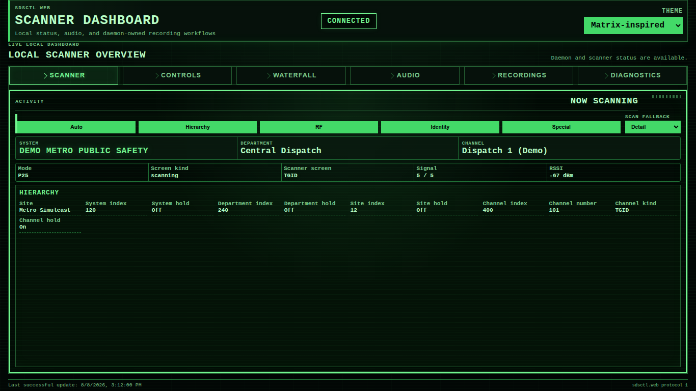This screenshot has width=696, height=391.
Task: Click the Daemon and scanner status message
Action: click(x=619, y=58)
